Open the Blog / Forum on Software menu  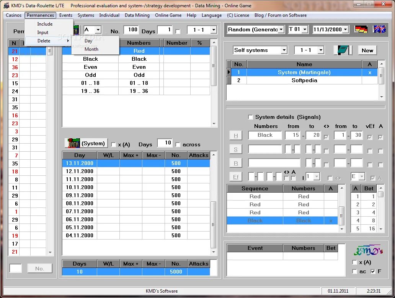pyautogui.click(x=281, y=15)
